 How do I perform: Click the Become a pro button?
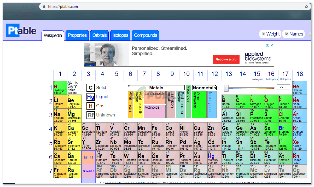click(x=226, y=59)
